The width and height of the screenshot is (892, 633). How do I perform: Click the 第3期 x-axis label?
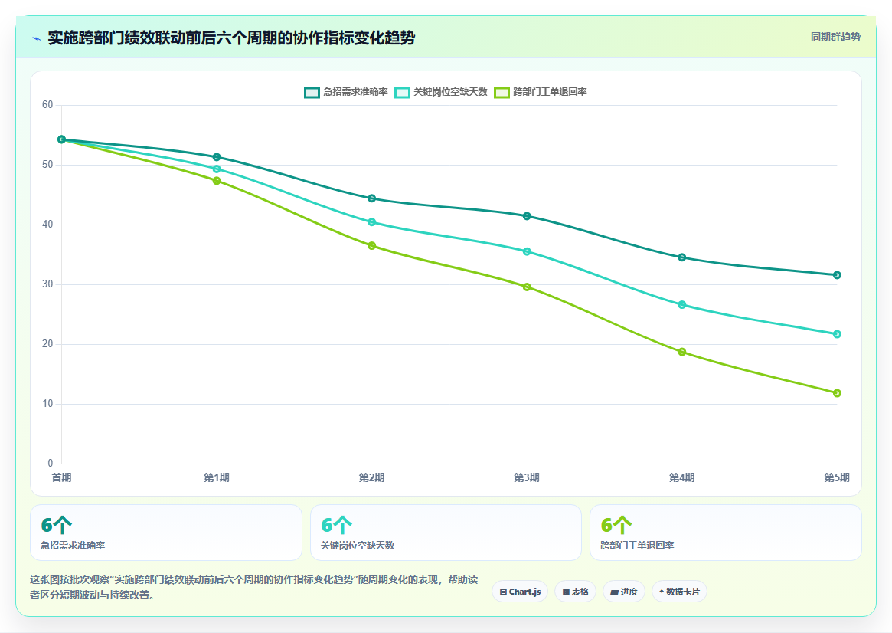527,477
